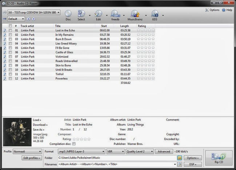
Task: Click the move up arrow icon beside Default
Action: pyautogui.click(x=28, y=19)
